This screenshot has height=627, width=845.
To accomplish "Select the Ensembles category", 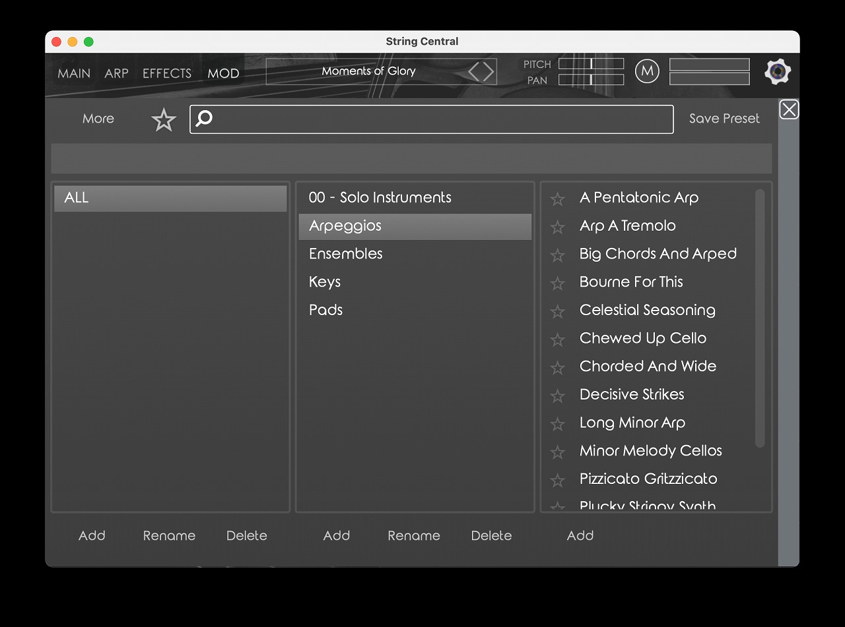I will tap(346, 254).
